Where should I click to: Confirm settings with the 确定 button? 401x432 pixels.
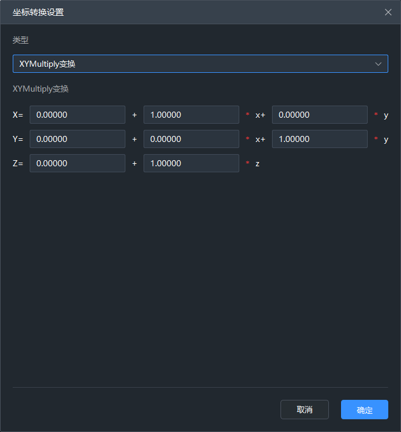364,410
